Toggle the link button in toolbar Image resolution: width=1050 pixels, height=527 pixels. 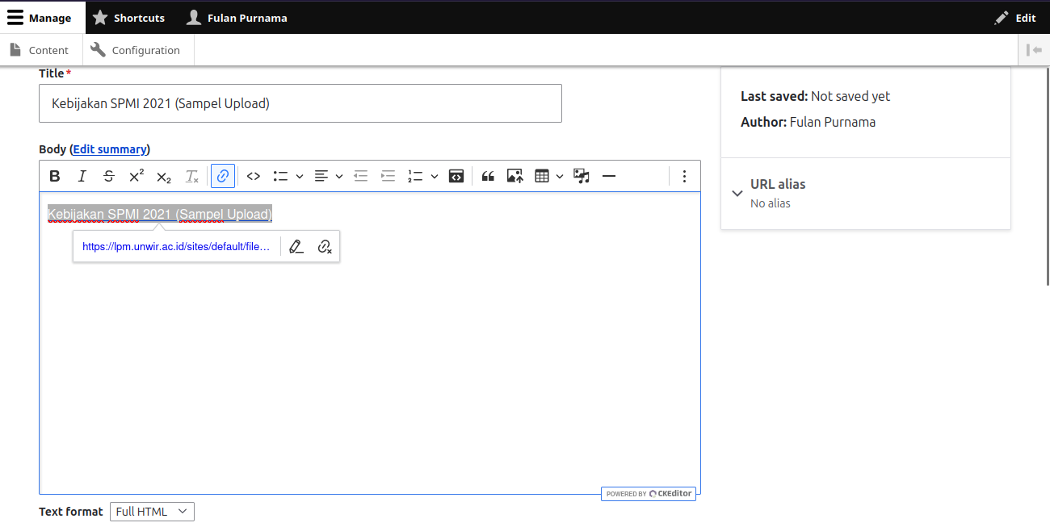pos(223,176)
